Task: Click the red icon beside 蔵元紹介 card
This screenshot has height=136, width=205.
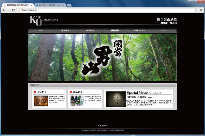Action: 35,92
